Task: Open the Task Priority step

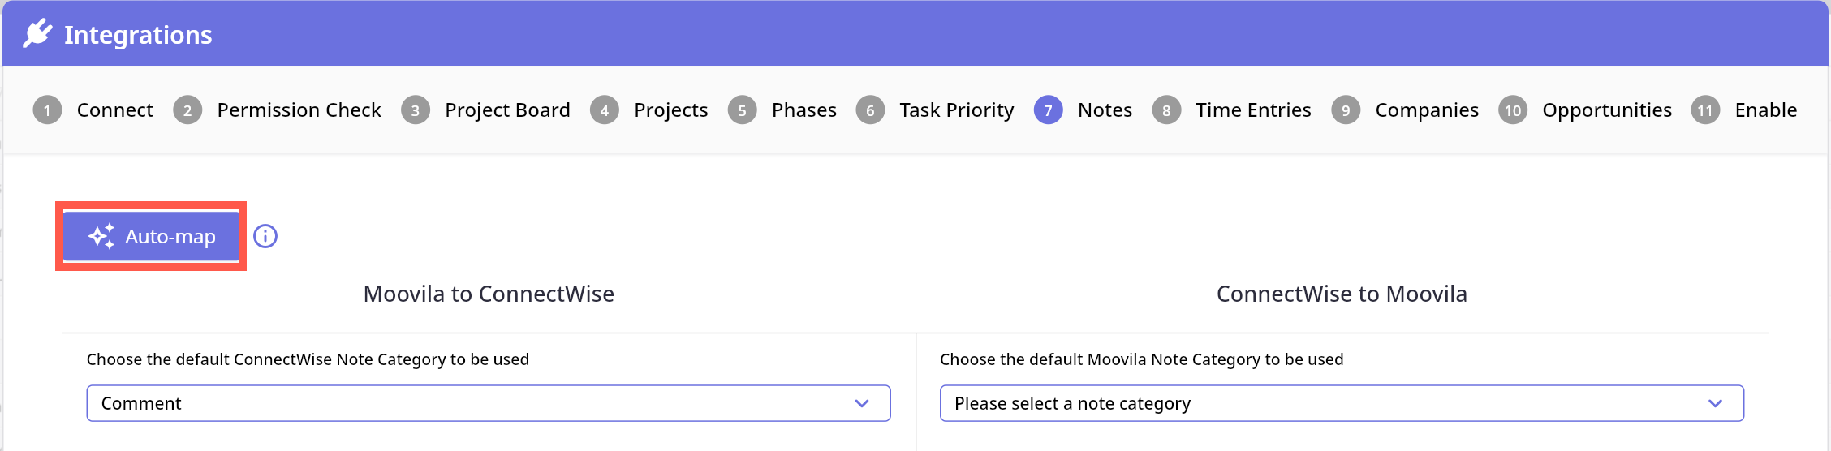Action: (x=956, y=110)
